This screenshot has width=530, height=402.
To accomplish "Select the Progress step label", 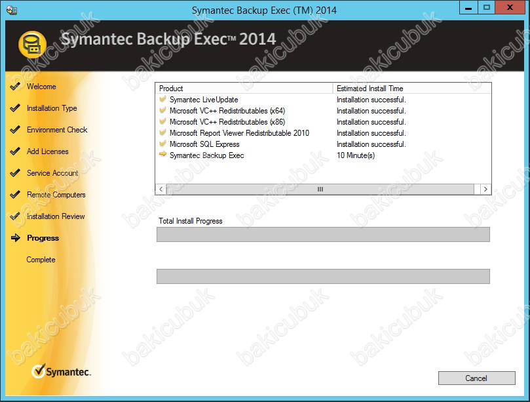I will coord(43,238).
